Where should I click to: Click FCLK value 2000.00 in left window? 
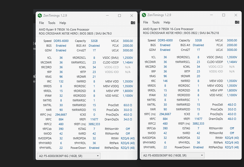coord(128,46)
